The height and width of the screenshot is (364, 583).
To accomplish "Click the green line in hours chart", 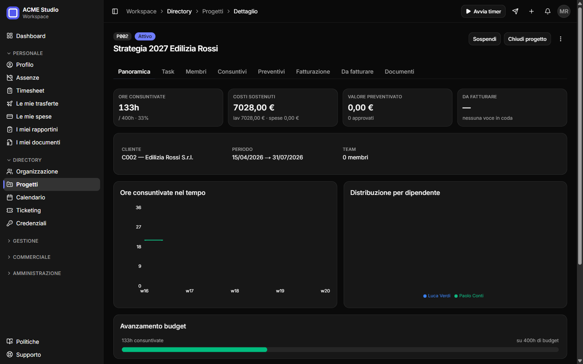I will [x=154, y=240].
